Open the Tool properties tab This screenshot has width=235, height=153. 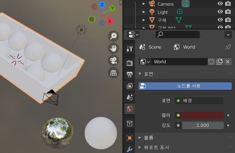tap(130, 49)
